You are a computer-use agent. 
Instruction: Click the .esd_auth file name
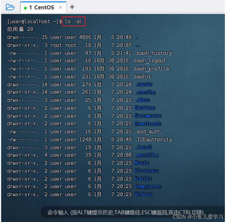pos(148,131)
